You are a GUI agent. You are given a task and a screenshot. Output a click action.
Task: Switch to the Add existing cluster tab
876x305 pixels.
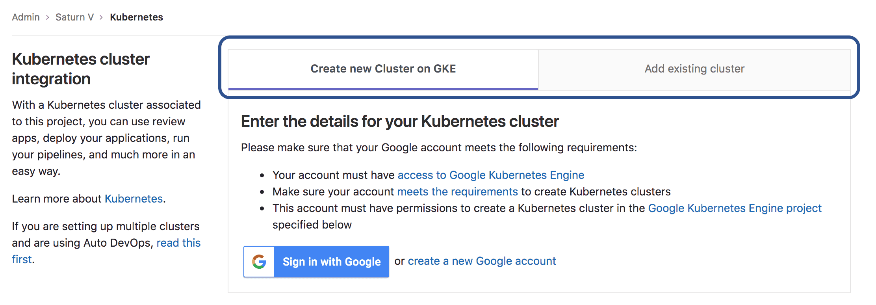(694, 69)
